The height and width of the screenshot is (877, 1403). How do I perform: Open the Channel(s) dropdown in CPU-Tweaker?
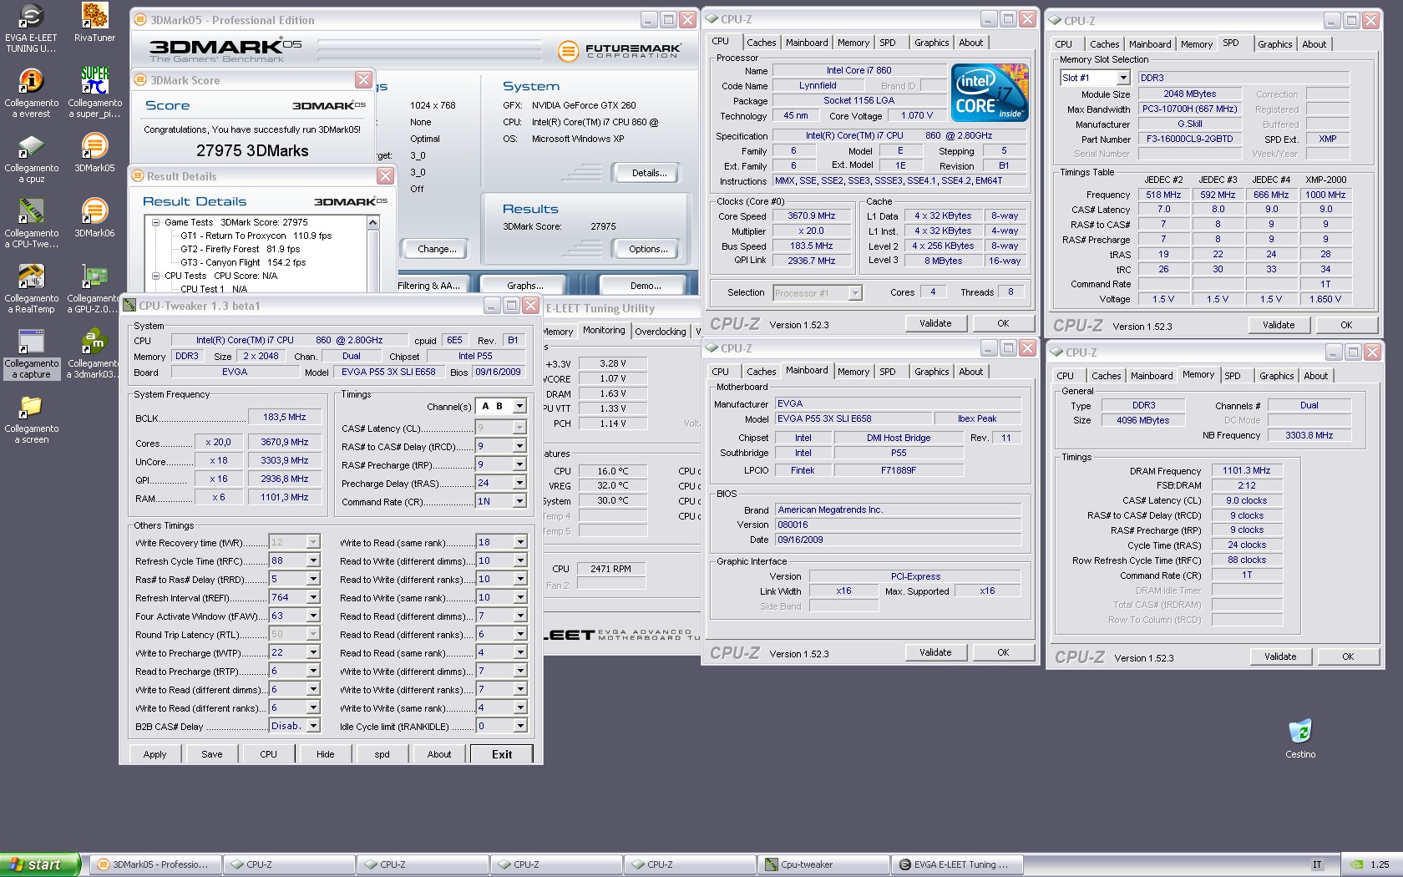click(x=519, y=406)
